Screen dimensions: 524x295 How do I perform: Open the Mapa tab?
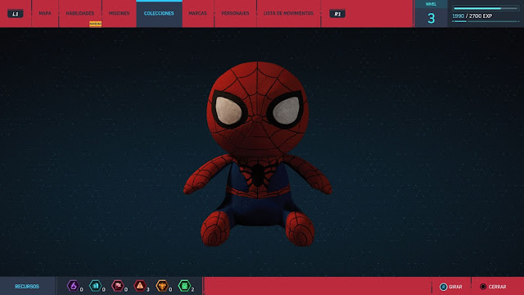(x=45, y=13)
